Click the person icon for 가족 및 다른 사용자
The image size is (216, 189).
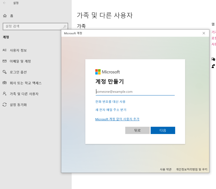pos(4,94)
